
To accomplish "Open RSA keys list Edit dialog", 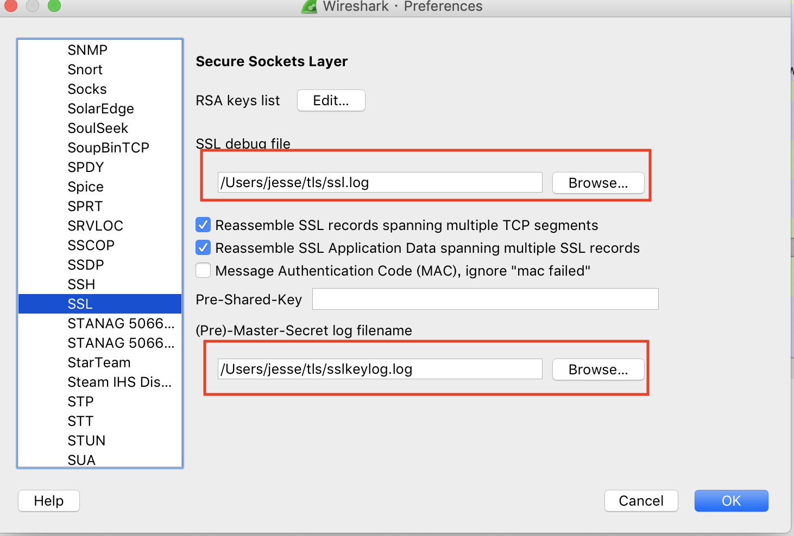I will [331, 100].
